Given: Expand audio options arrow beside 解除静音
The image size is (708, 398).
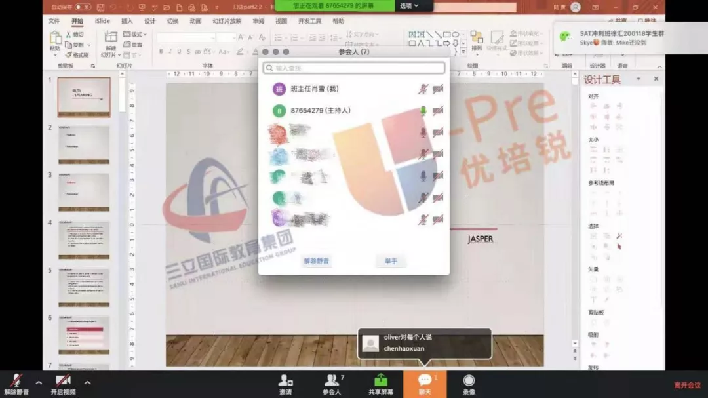Looking at the screenshot, I should click(39, 383).
